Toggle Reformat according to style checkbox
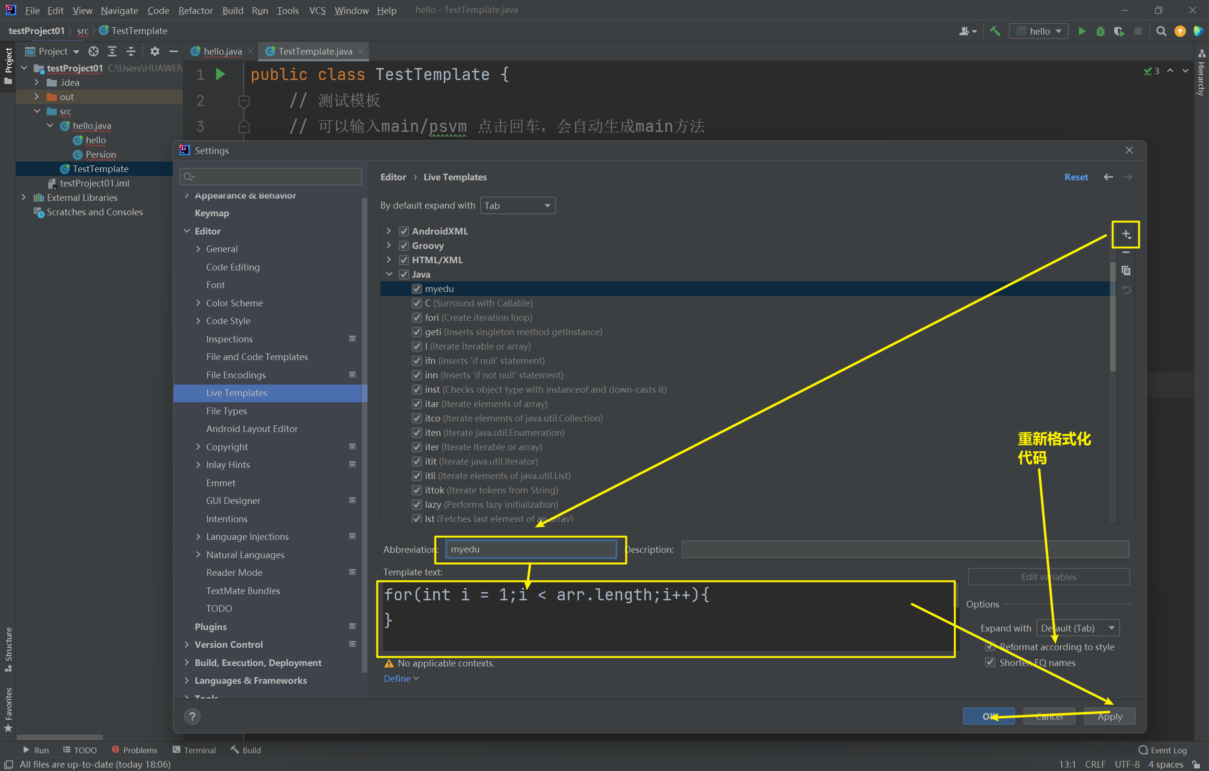This screenshot has height=771, width=1209. 990,647
